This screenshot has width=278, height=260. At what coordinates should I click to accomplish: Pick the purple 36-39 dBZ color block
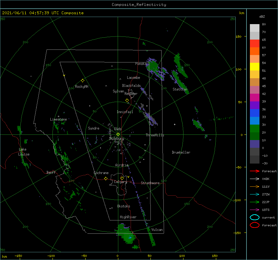[x=255, y=105]
